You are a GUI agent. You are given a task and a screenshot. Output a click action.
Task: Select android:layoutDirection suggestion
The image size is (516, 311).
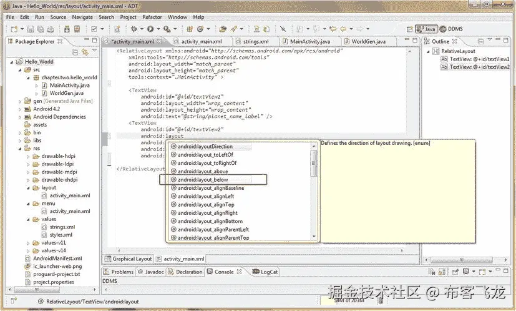202,147
